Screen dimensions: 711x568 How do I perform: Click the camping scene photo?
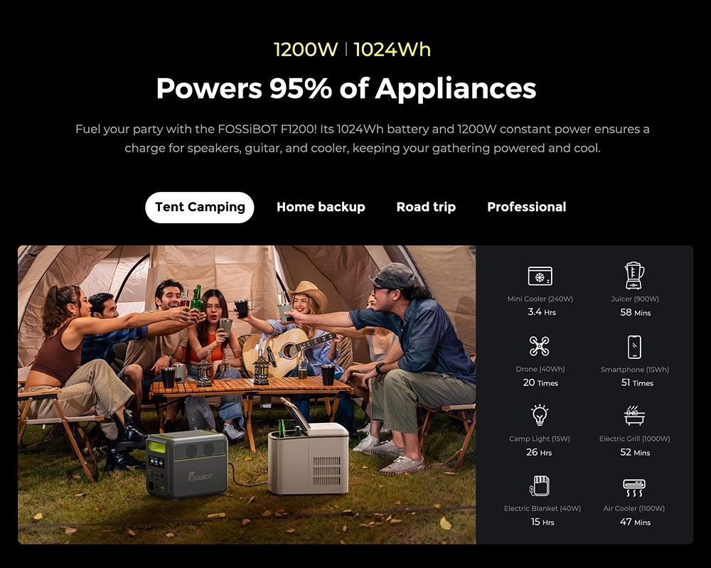[247, 395]
